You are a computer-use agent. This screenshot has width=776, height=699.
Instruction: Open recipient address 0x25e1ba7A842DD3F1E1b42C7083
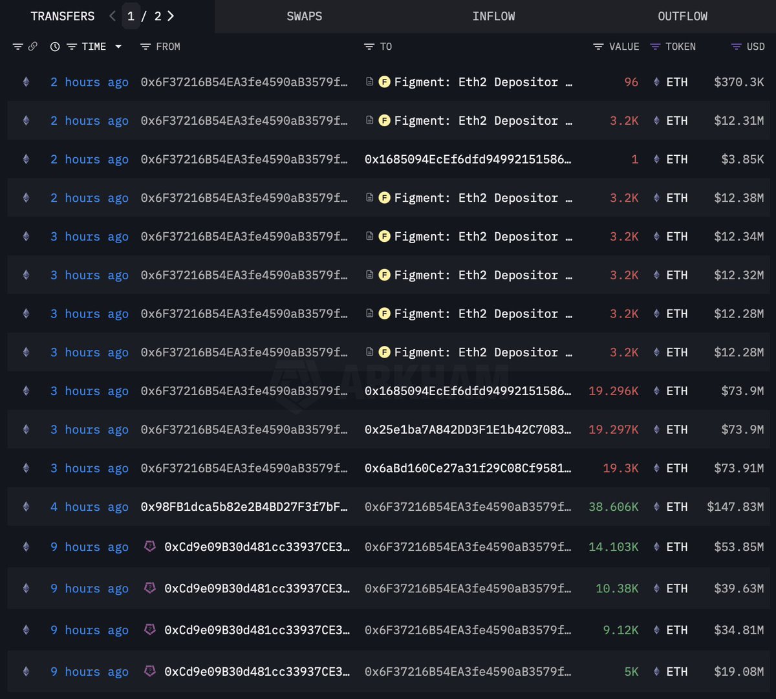[468, 429]
